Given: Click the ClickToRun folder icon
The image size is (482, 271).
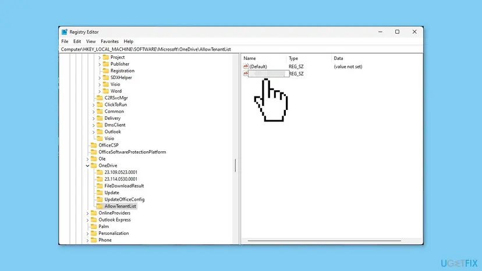Looking at the screenshot, I should tap(100, 105).
